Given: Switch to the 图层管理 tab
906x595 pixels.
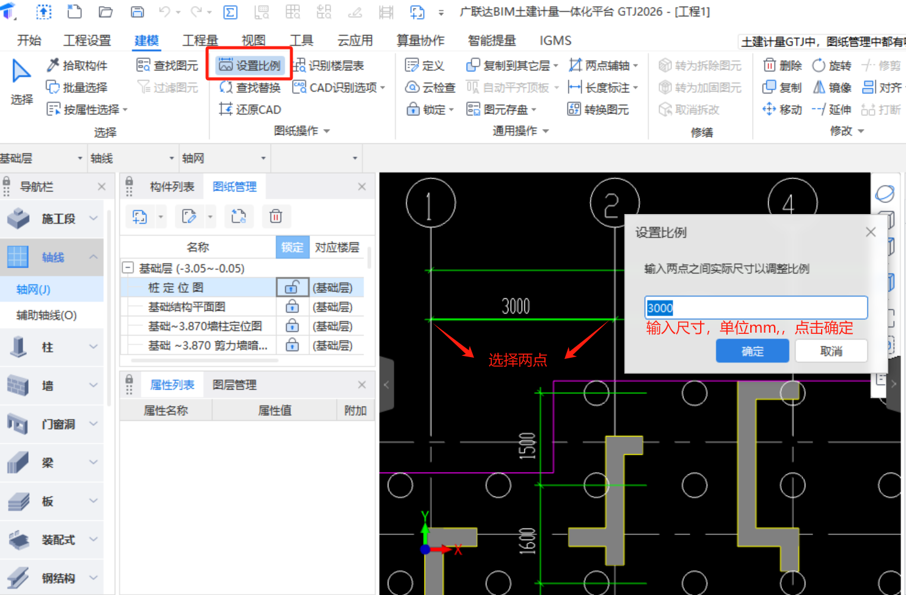Looking at the screenshot, I should [234, 385].
